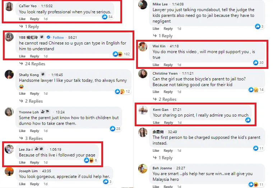Viewport: 273px width, 188px height.
Task: Click the like reaction icon showing 54
Action: (105, 17)
